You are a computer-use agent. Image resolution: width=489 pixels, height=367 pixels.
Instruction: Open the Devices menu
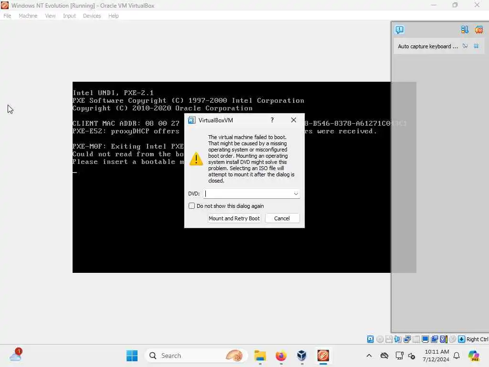point(92,16)
